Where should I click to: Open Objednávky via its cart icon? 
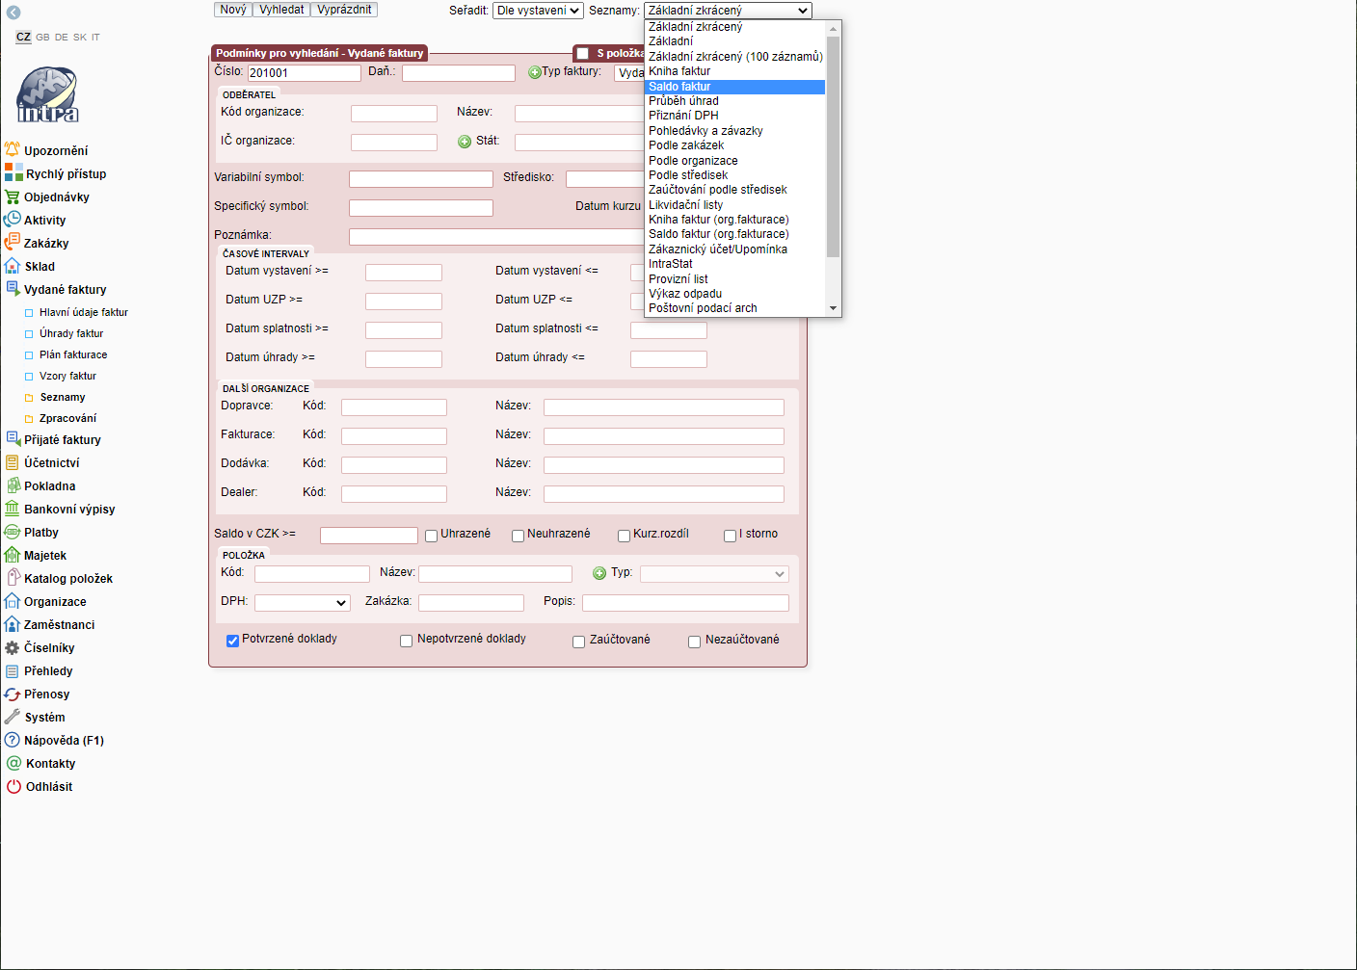12,197
